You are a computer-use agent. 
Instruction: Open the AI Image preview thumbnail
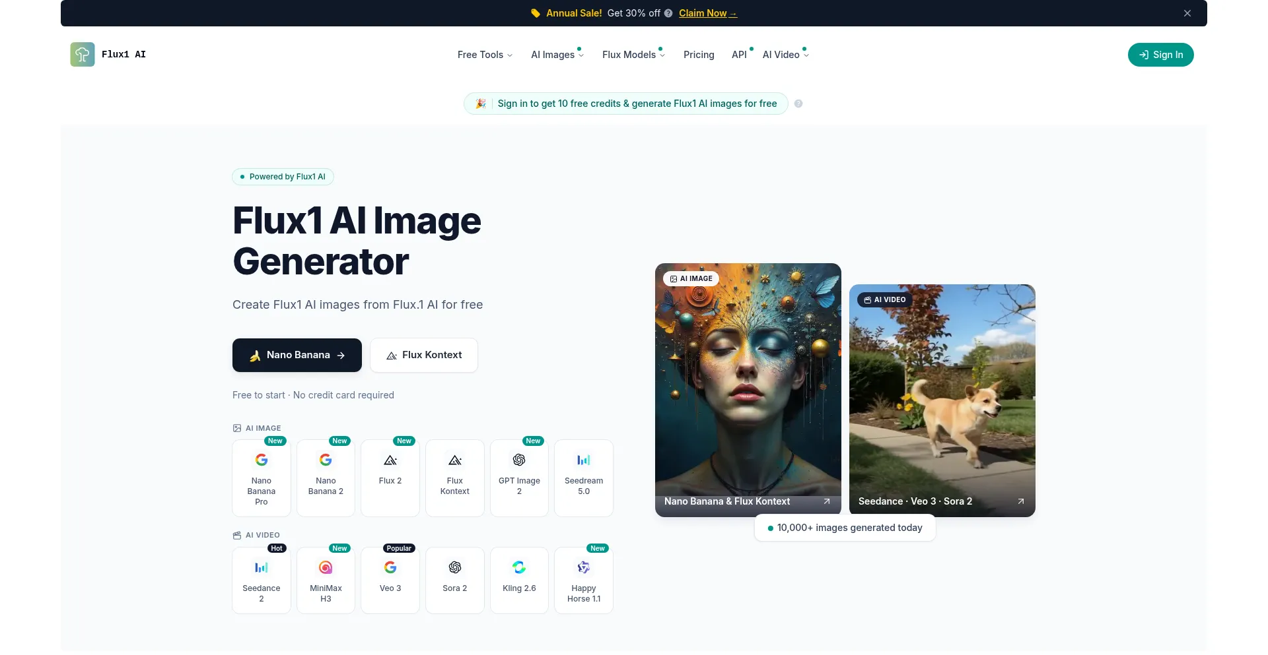748,390
